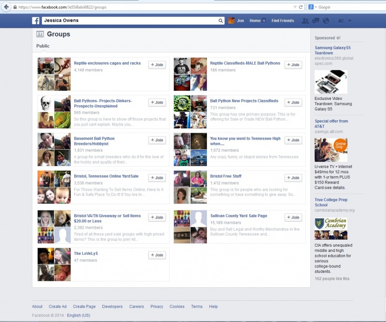
Task: Open the messages icon
Action: coord(316,21)
